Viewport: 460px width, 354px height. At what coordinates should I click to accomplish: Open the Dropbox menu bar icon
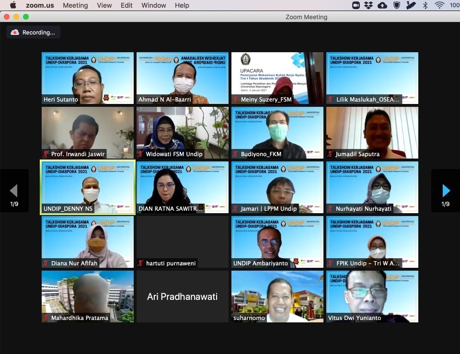pyautogui.click(x=368, y=5)
